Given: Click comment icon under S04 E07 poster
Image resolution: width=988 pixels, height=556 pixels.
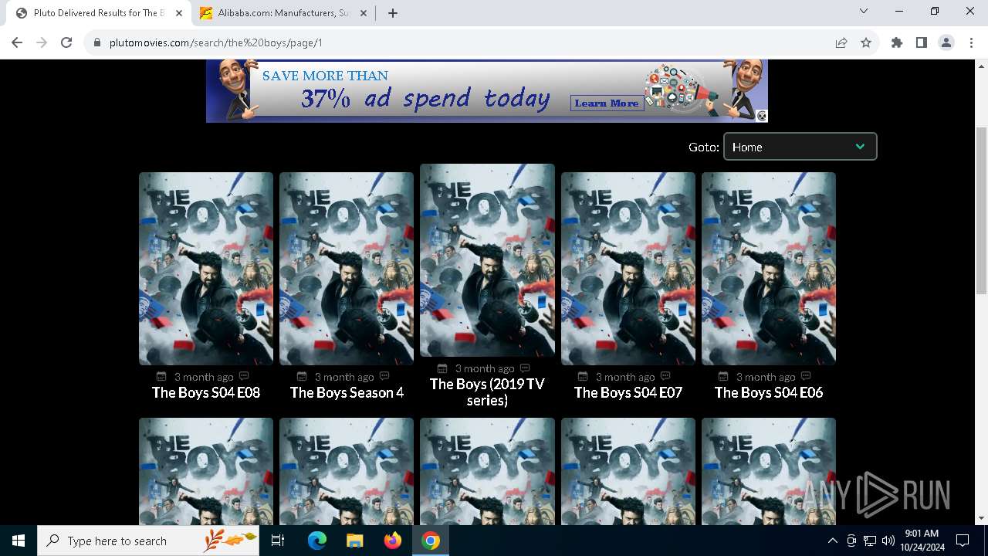Looking at the screenshot, I should [x=665, y=376].
